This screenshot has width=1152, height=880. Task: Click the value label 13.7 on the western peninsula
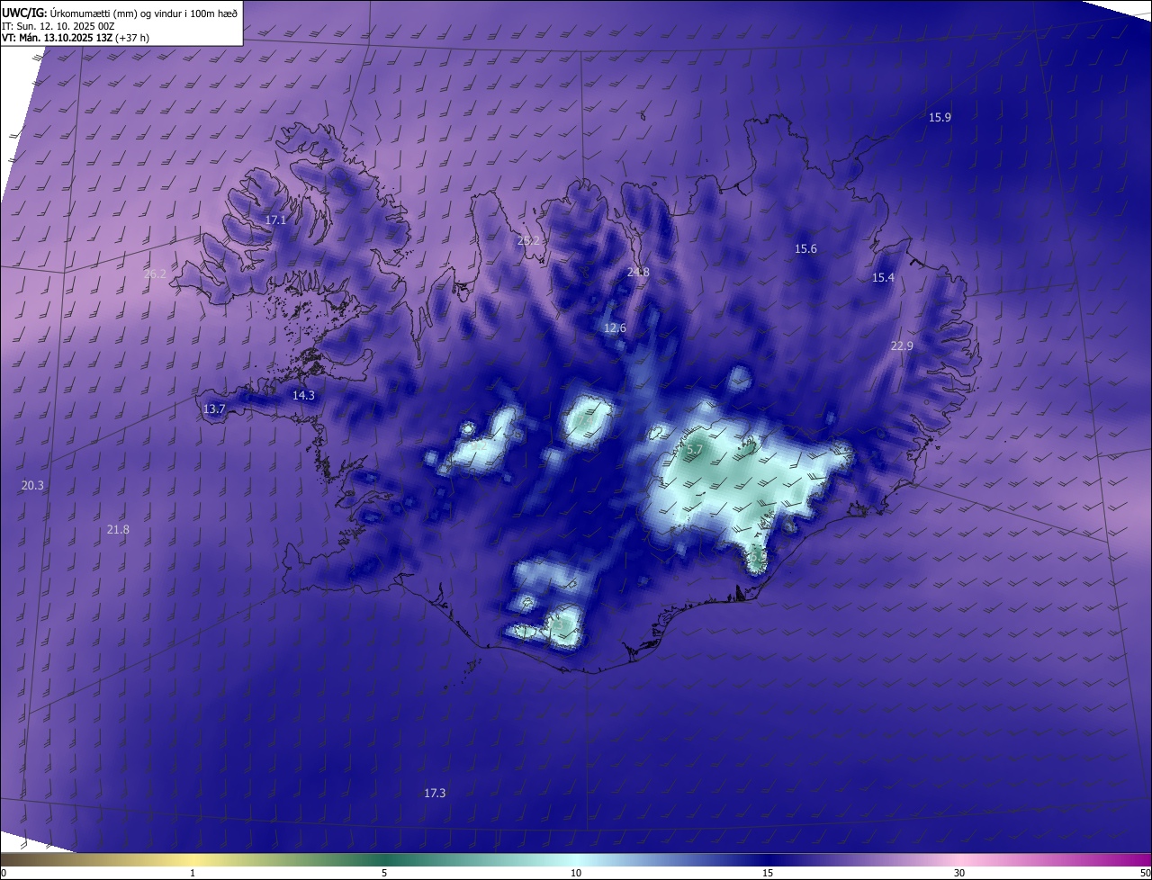click(x=214, y=409)
